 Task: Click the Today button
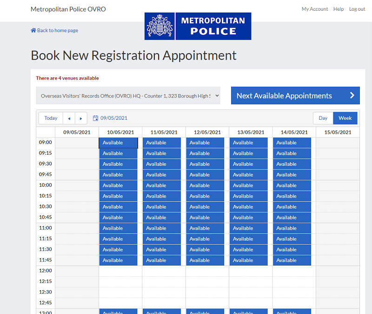[x=51, y=118]
